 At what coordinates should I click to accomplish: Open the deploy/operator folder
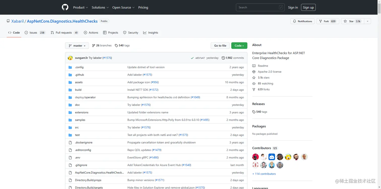point(85,97)
